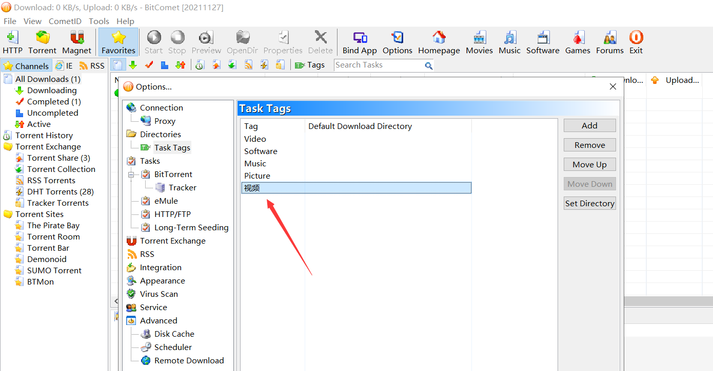Open the Movies toolbar icon
This screenshot has width=713, height=371.
[479, 42]
